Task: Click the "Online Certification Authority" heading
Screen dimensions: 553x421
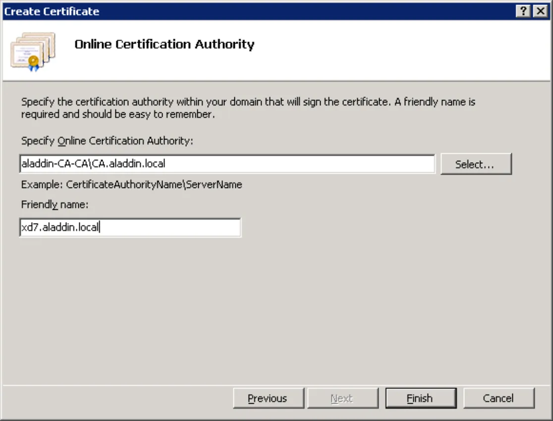Action: tap(165, 45)
